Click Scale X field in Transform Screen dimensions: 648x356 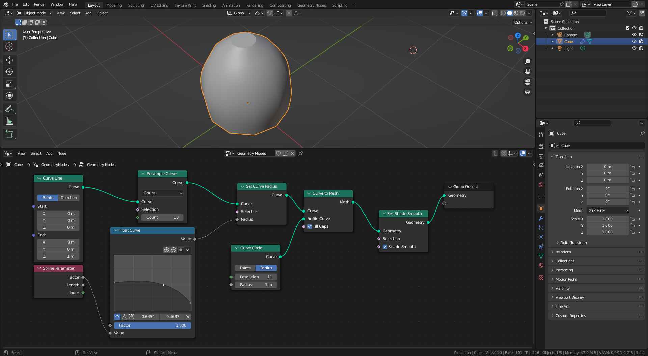[x=607, y=219]
